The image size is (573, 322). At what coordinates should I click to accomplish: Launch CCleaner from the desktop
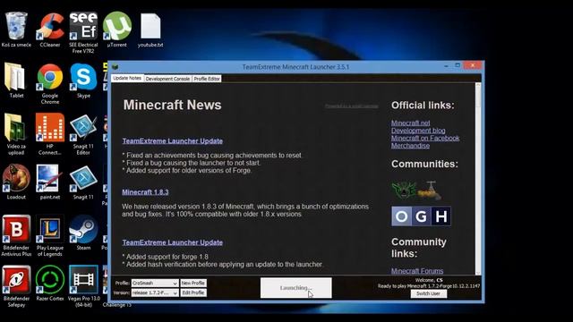[50, 30]
